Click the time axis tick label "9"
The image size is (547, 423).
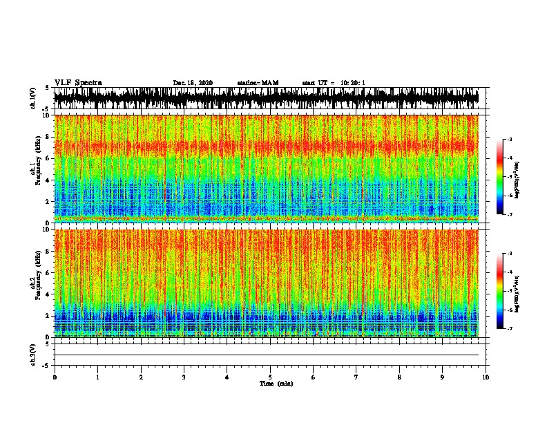442,377
